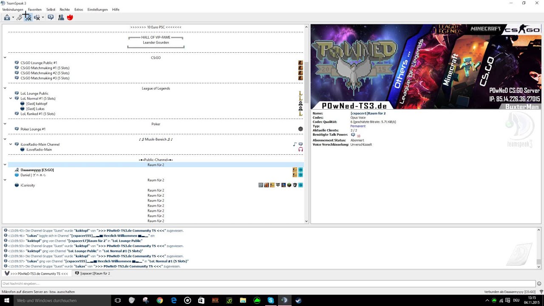This screenshot has height=306, width=544.
Task: Click the Leander Gourden VIP entry
Action: [156, 42]
